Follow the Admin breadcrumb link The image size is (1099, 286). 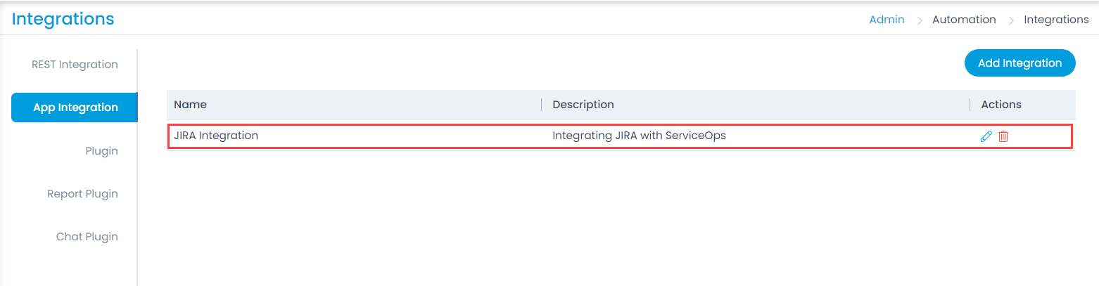887,20
